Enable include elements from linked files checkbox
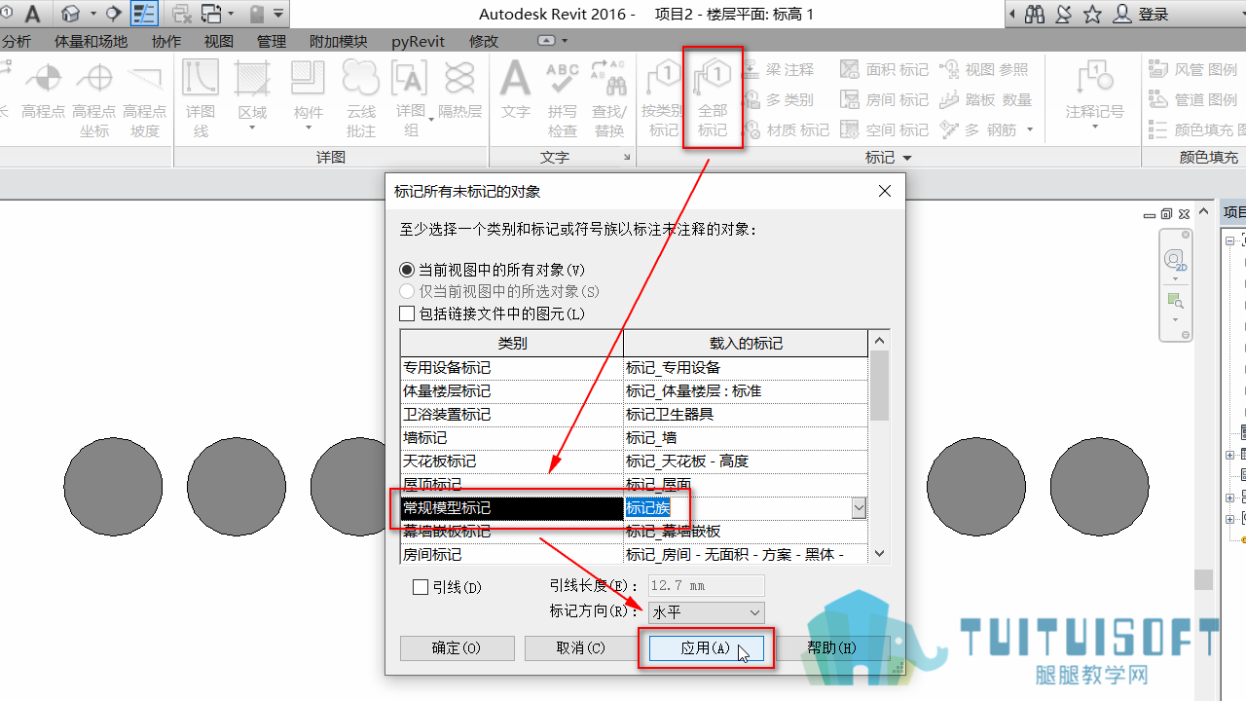The image size is (1246, 701). point(493,314)
